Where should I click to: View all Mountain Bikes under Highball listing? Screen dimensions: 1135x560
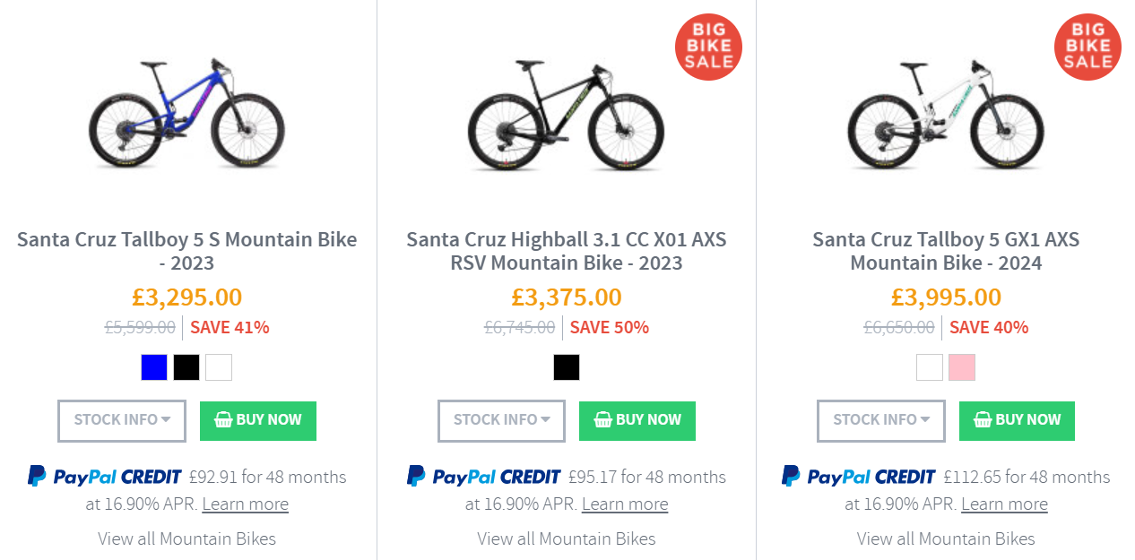pos(567,538)
